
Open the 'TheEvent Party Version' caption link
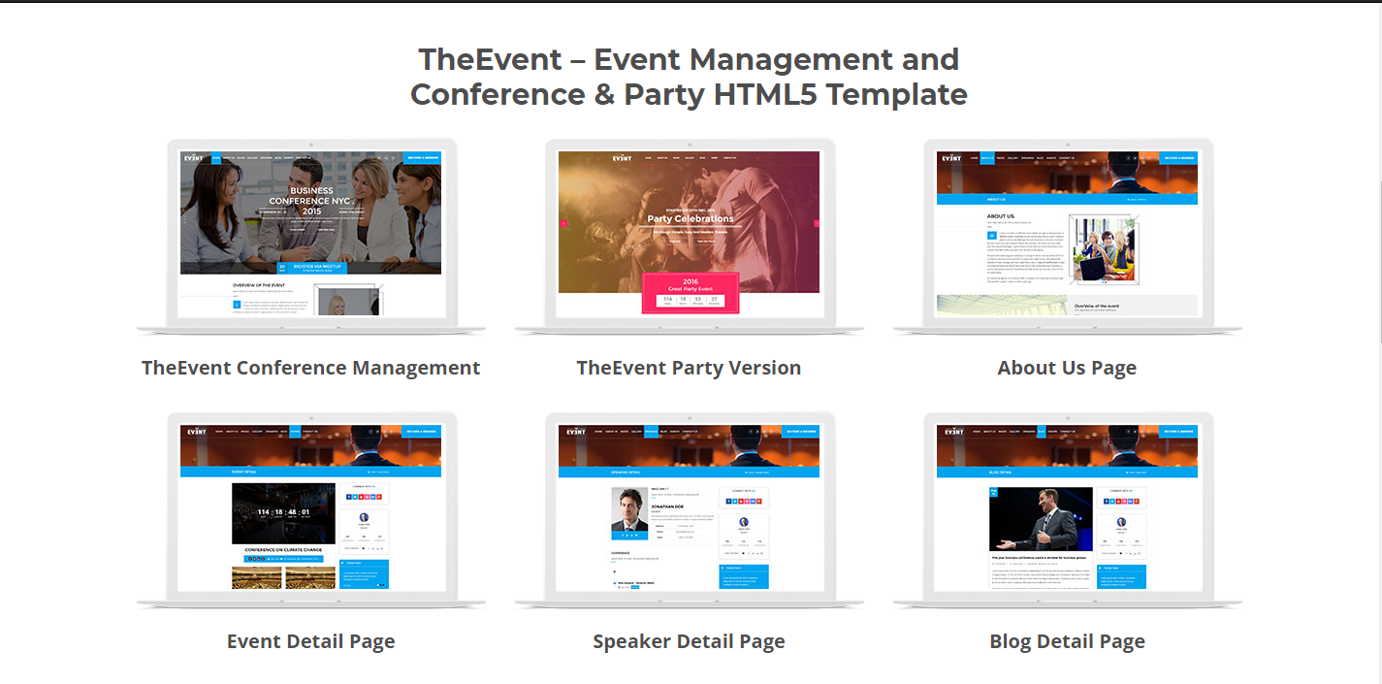689,368
